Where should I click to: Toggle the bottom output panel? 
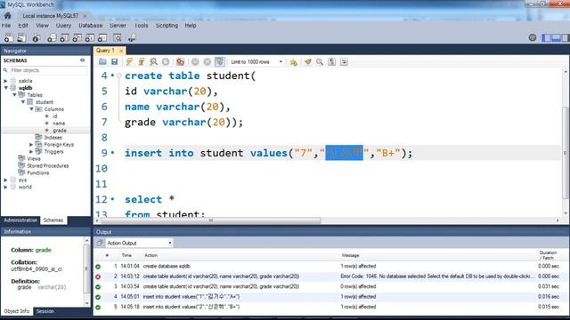click(556, 37)
